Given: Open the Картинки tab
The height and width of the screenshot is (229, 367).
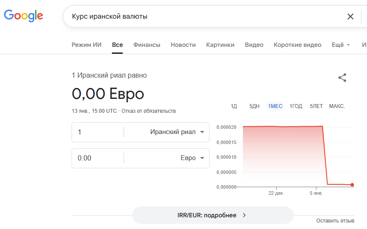Looking at the screenshot, I should [220, 45].
